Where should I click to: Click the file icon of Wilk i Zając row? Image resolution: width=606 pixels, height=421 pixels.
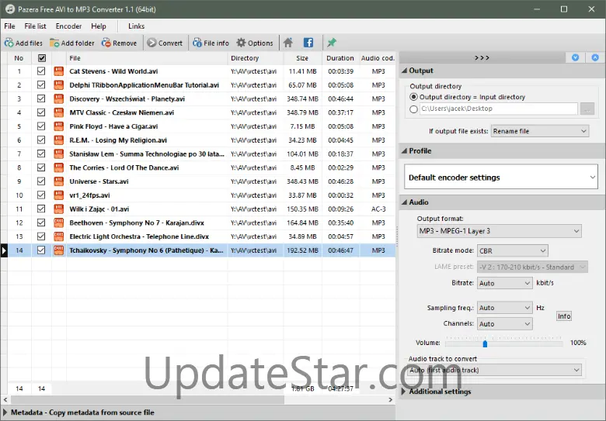pos(59,209)
